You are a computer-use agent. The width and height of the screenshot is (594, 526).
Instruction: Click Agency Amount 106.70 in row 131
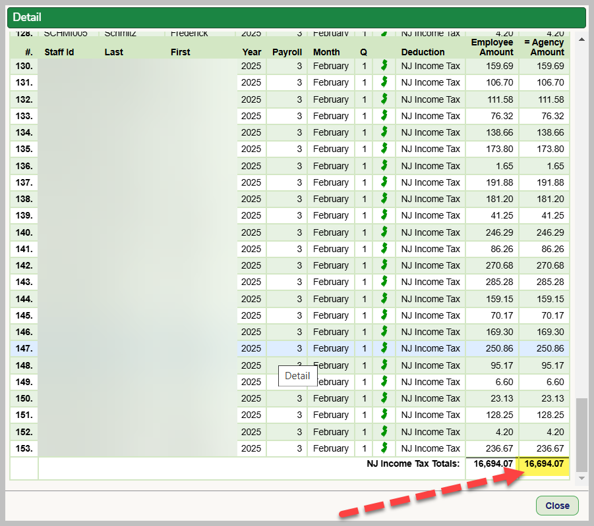550,82
